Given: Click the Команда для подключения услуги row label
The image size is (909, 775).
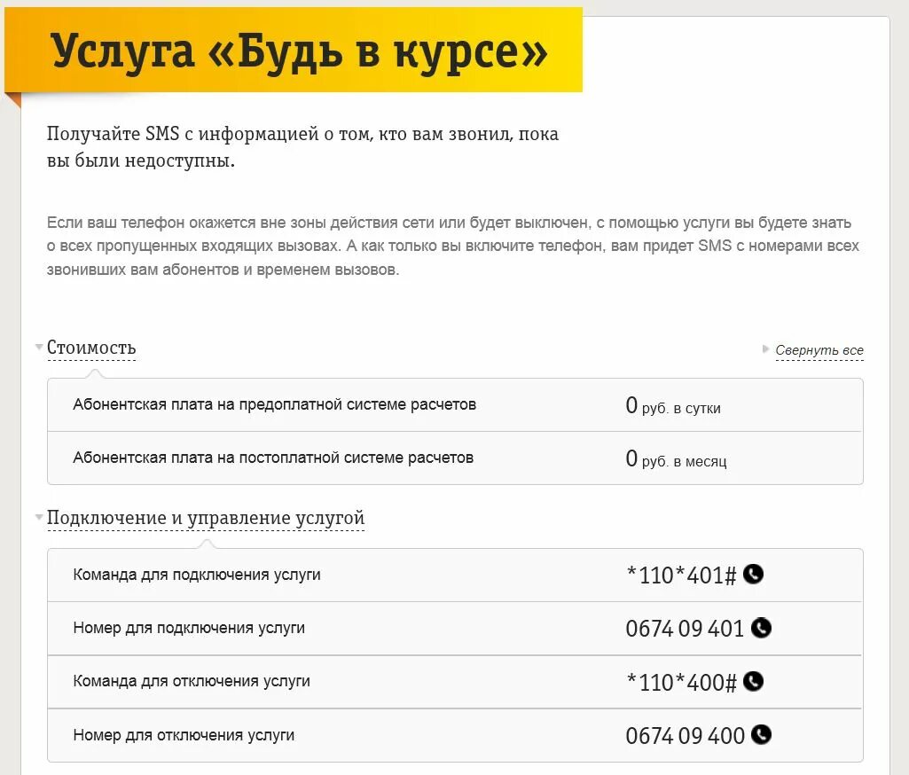Looking at the screenshot, I should (x=197, y=575).
